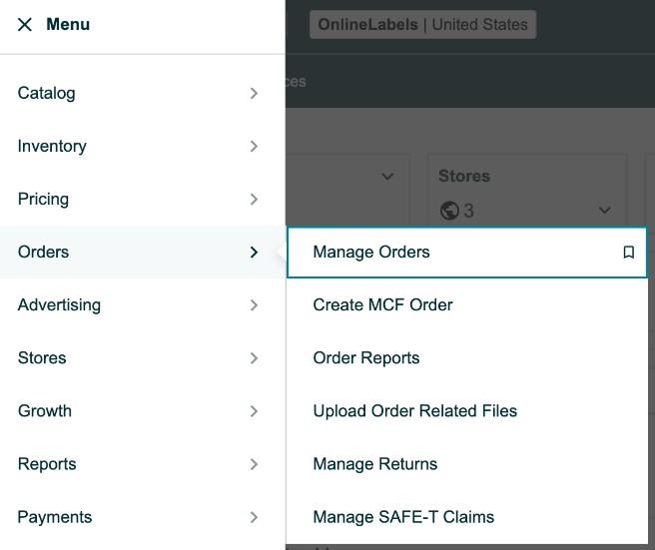Show the Payments submenu arrow
The height and width of the screenshot is (550, 655).
(254, 517)
